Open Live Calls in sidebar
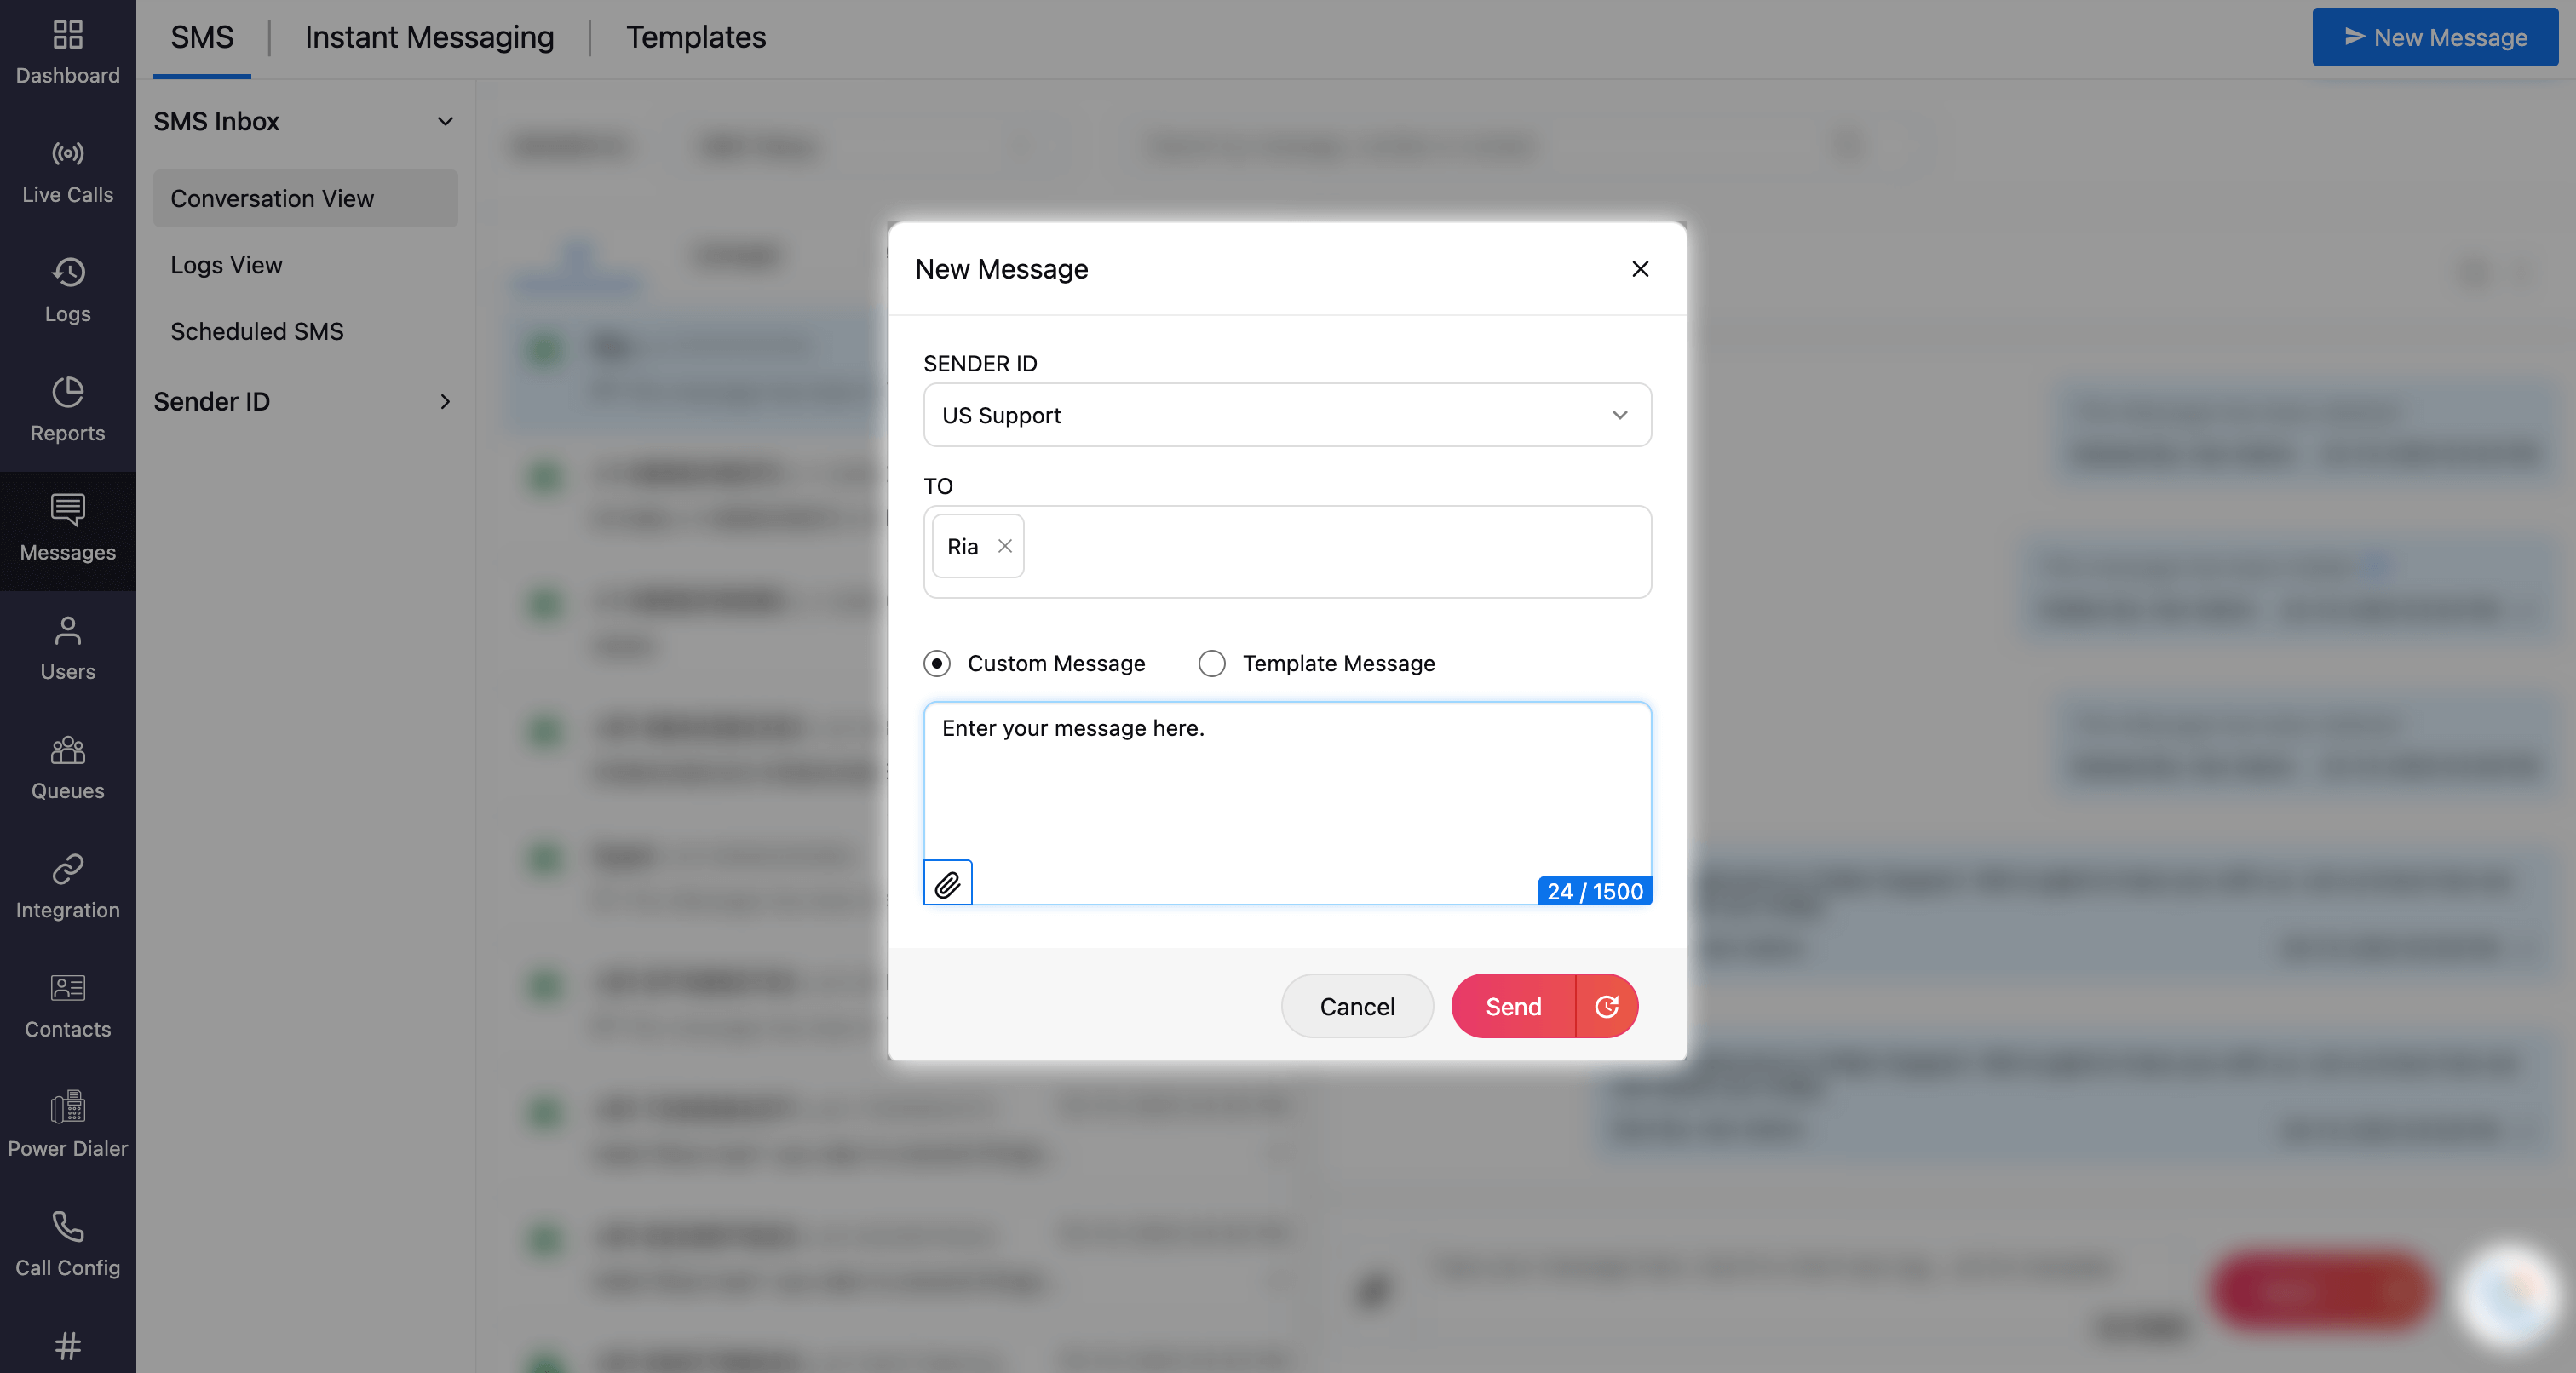 (67, 171)
